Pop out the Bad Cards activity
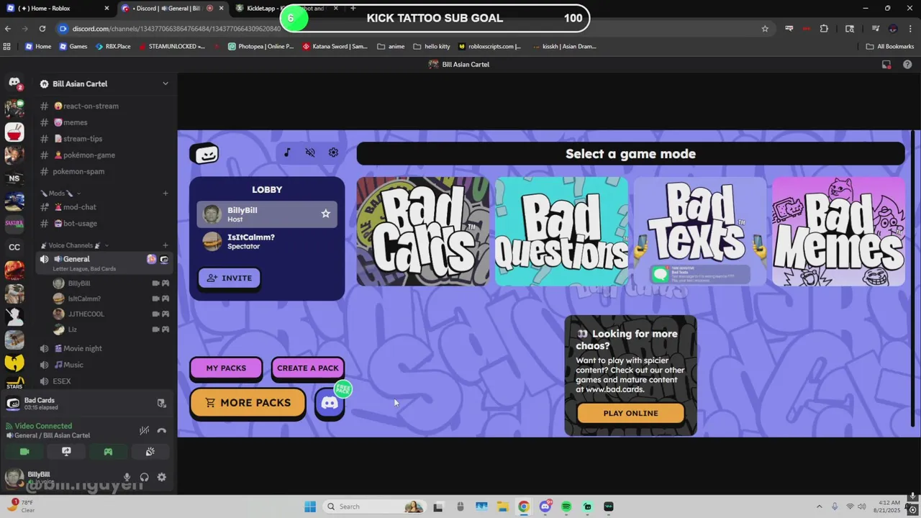This screenshot has width=921, height=518. click(x=161, y=404)
